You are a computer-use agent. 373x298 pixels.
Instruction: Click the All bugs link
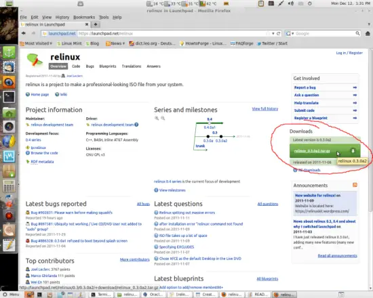[x=143, y=204]
